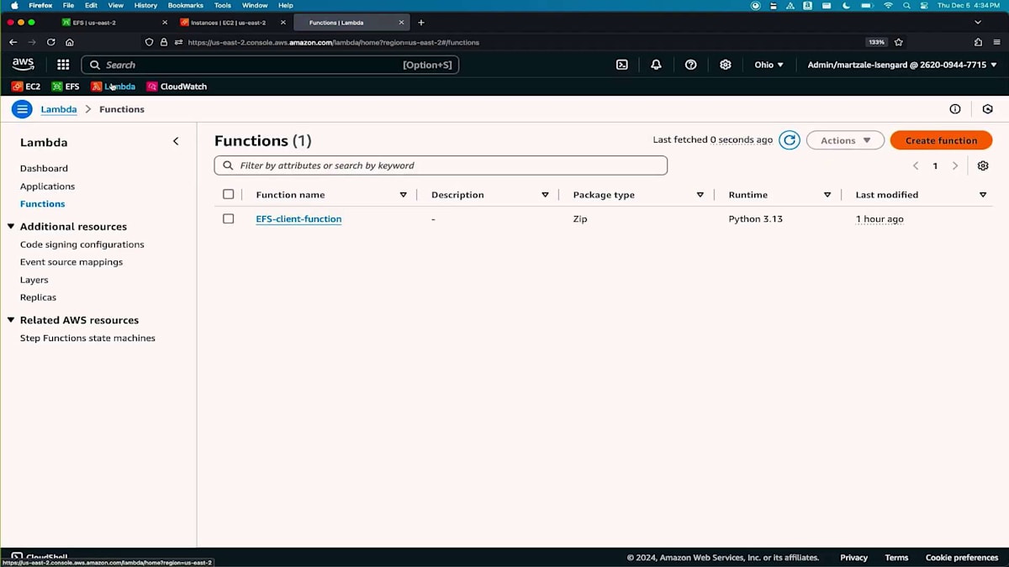1009x567 pixels.
Task: Click the macOS Spotlight search icon
Action: (906, 5)
